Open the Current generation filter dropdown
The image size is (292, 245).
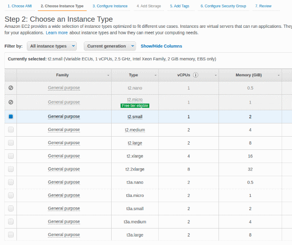pyautogui.click(x=110, y=46)
